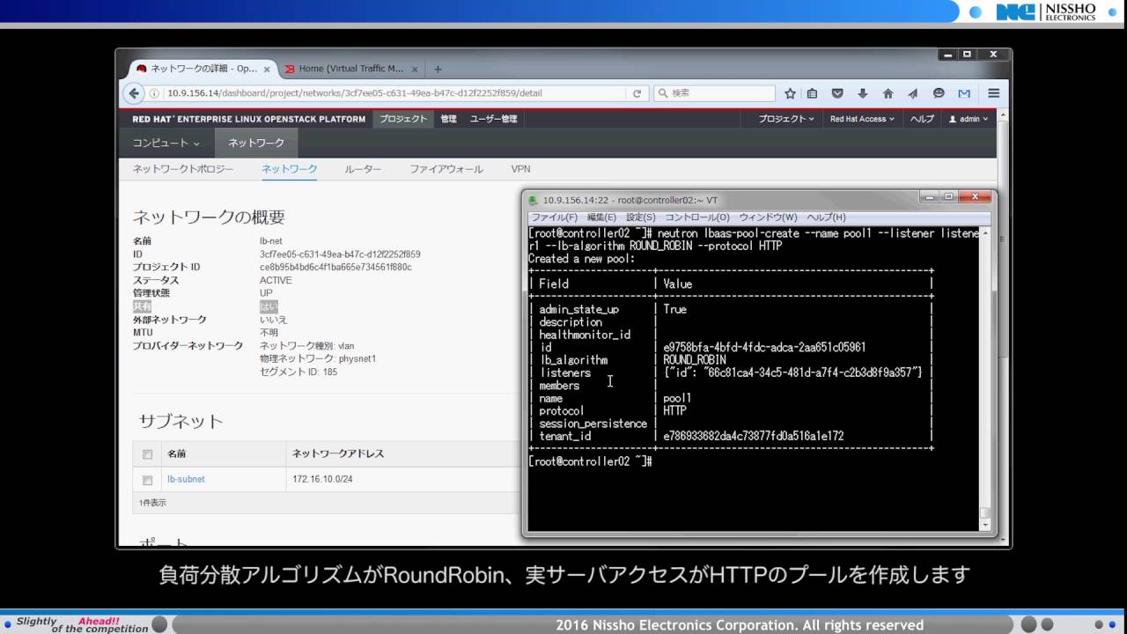Viewport: 1127px width, 634px height.
Task: Toggle select-all checkbox in subnet table header
Action: point(147,454)
